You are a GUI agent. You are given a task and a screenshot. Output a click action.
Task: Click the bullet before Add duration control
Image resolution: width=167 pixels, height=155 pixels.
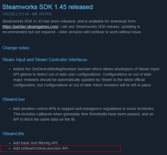pyautogui.click(x=10, y=109)
